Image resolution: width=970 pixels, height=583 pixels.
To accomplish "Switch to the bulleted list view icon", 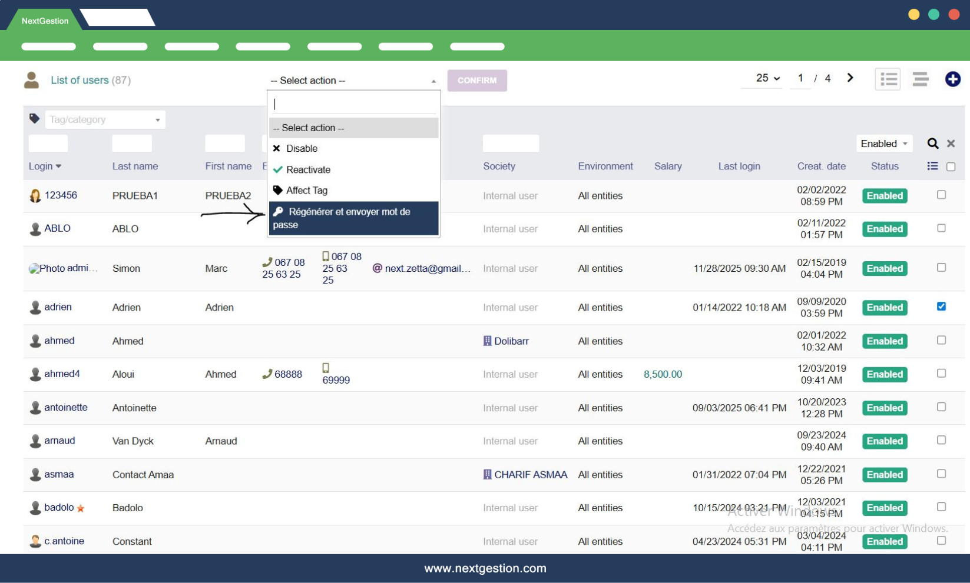I will [888, 79].
